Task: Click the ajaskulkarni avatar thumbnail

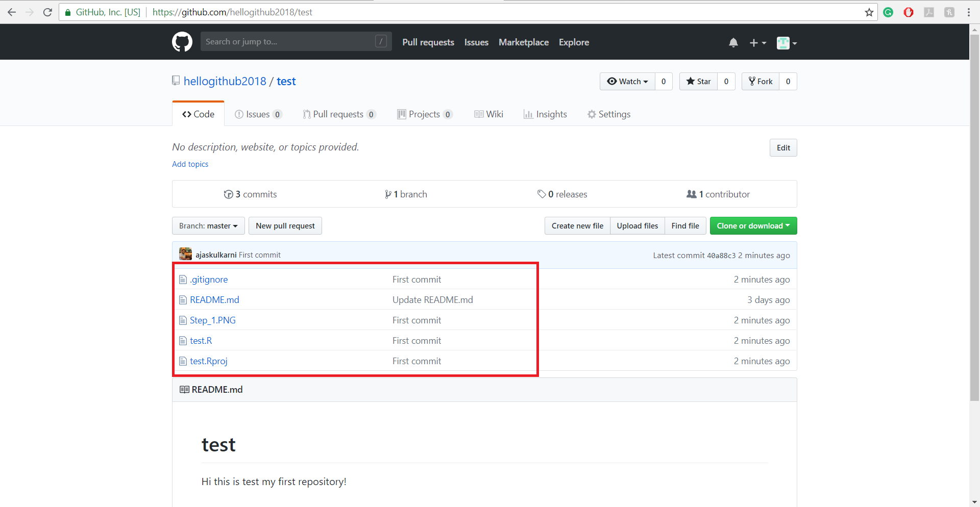Action: [x=185, y=254]
